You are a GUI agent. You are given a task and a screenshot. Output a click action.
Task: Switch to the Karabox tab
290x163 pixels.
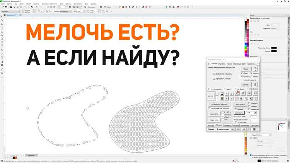[222, 64]
